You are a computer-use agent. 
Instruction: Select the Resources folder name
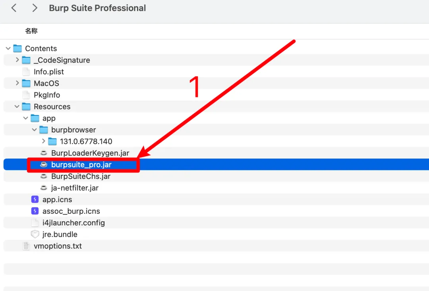pos(52,107)
